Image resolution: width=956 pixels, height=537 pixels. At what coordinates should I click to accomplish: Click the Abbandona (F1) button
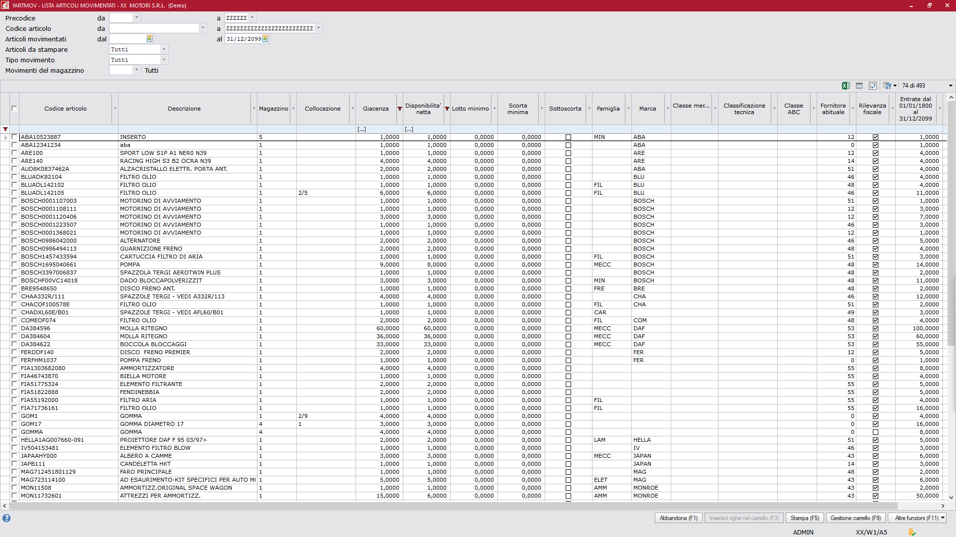pyautogui.click(x=678, y=518)
